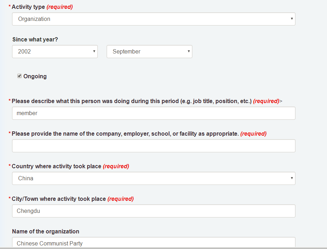Click the Ongoing label text
Viewport: 327px width, 249px height.
(35, 76)
